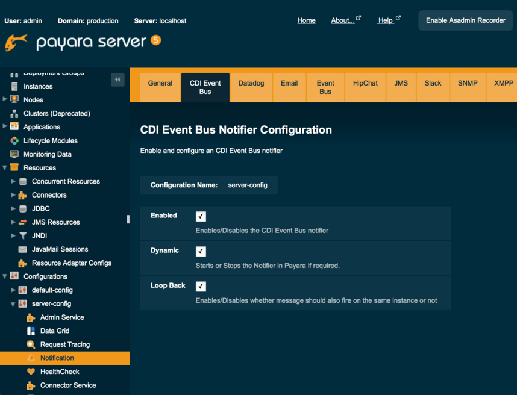Expand the Nodes tree item
517x395 pixels.
(5, 99)
